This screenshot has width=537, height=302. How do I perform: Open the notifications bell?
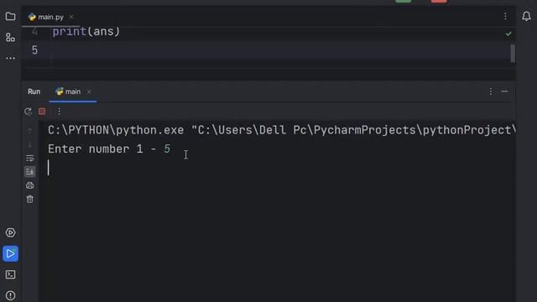pyautogui.click(x=526, y=16)
